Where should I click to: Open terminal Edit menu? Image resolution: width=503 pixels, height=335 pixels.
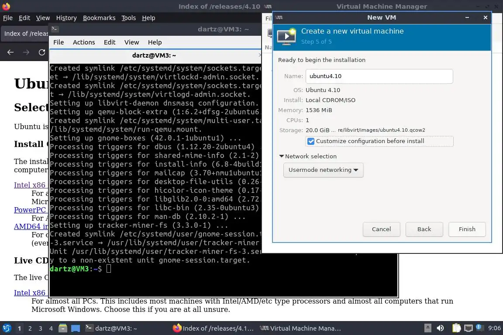pos(110,42)
